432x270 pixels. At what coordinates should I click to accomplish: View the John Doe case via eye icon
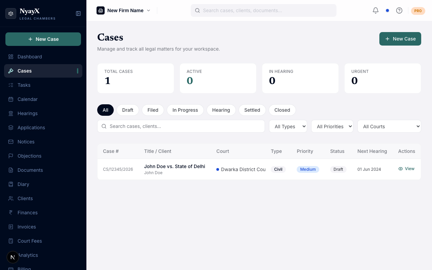tap(401, 169)
